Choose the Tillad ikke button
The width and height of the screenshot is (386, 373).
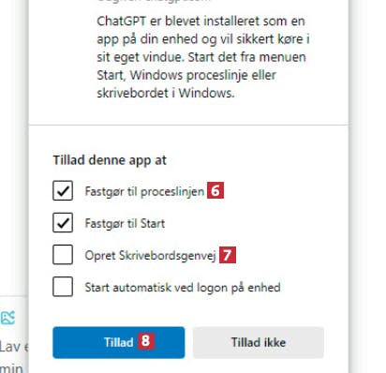[x=259, y=342]
